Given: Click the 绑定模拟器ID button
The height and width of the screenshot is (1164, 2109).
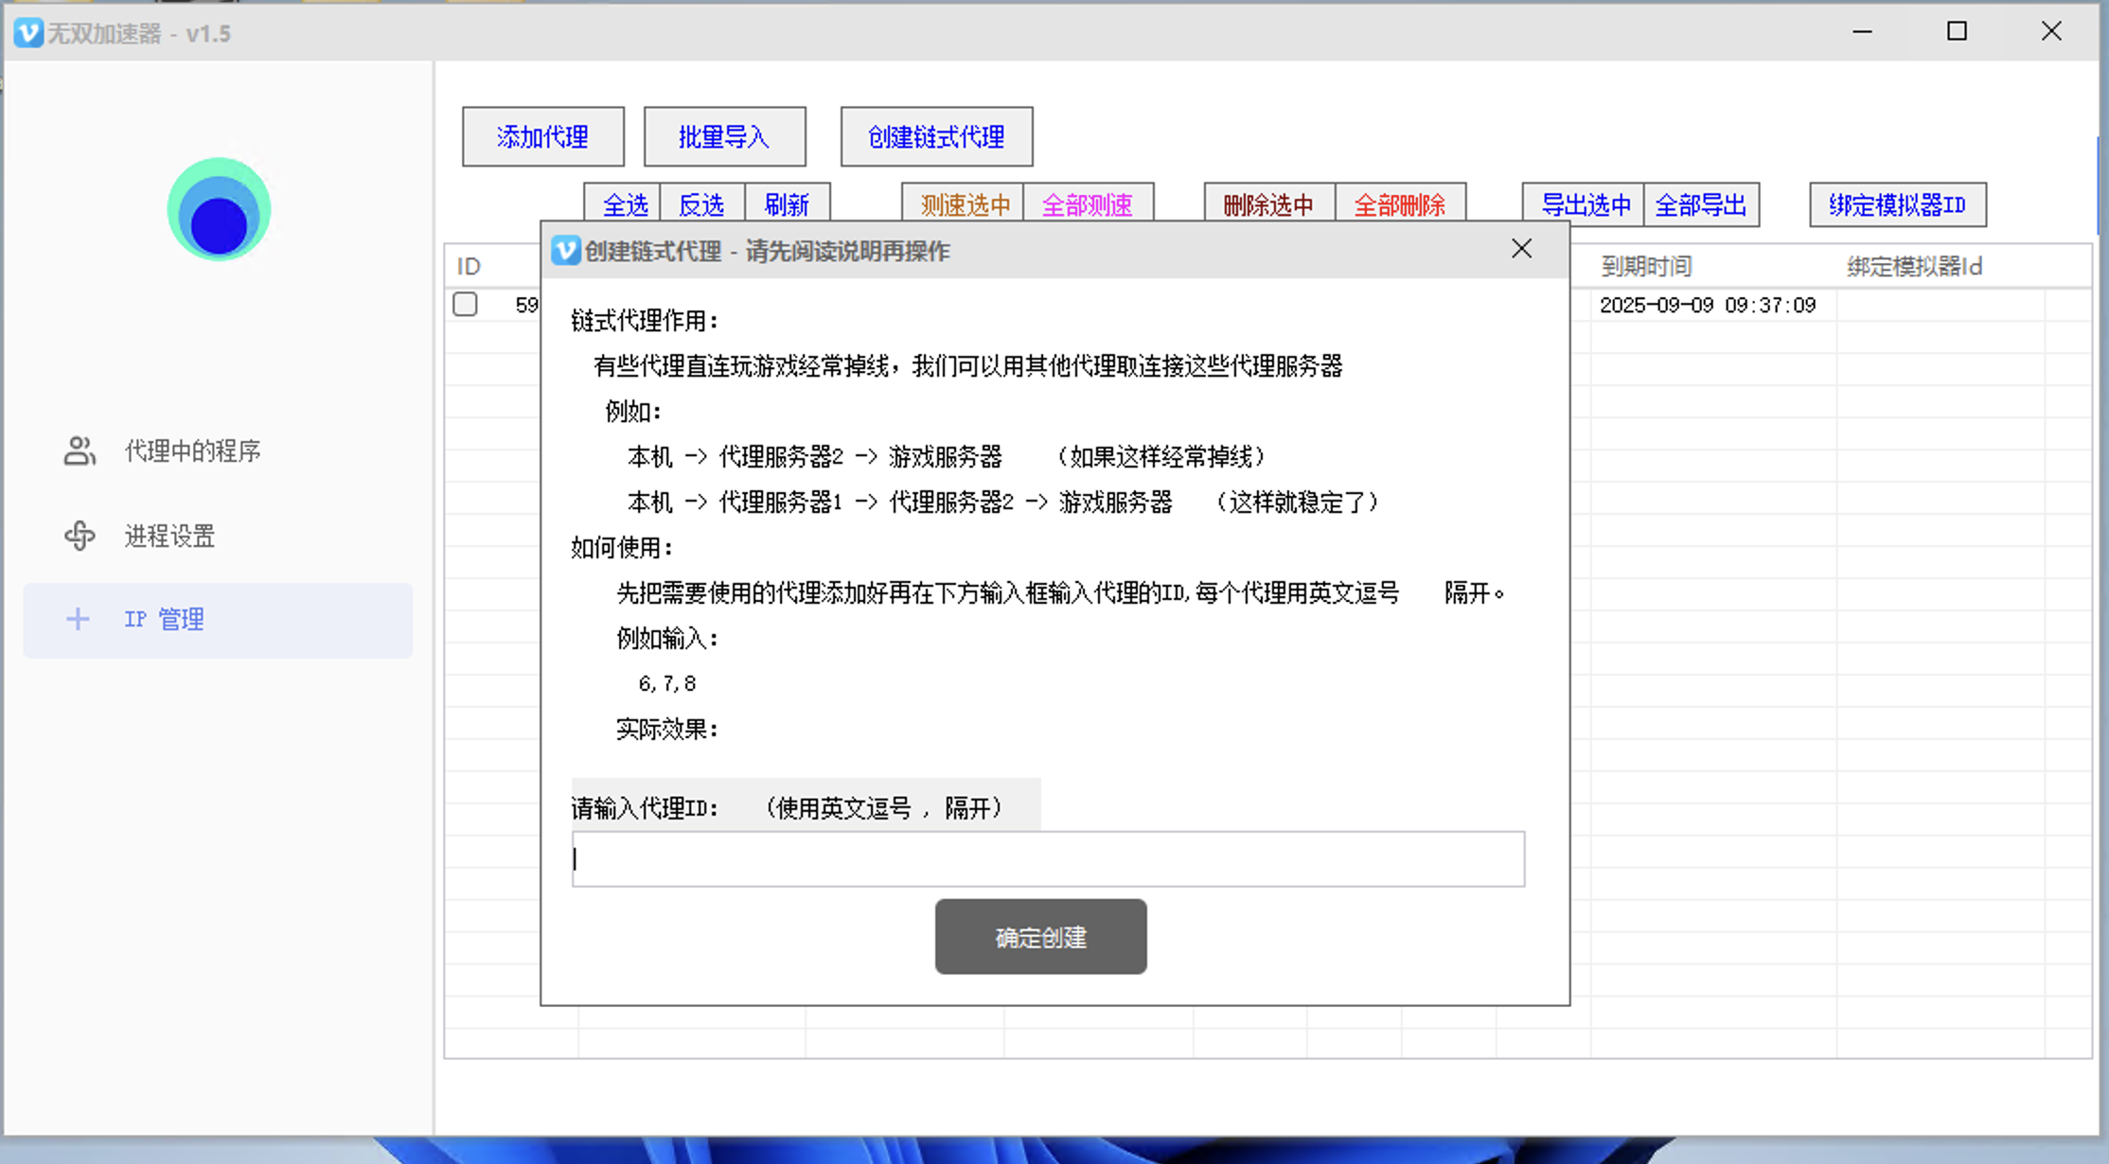Looking at the screenshot, I should click(x=1897, y=204).
